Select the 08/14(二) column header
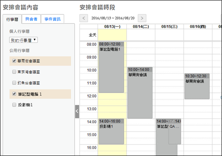222x156 pixels. [141, 27]
